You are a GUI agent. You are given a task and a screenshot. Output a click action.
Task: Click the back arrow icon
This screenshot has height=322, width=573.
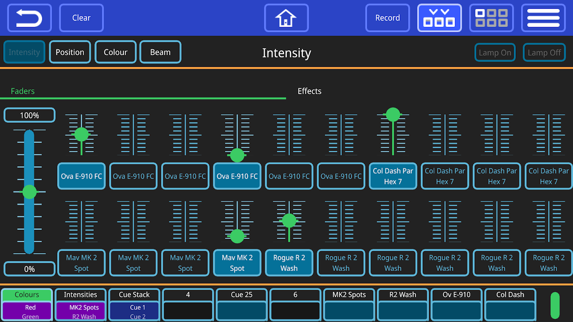point(29,18)
